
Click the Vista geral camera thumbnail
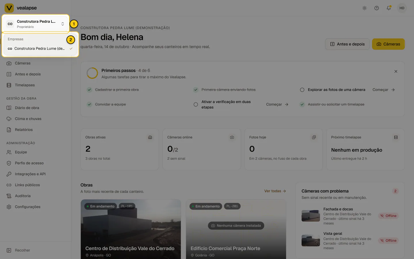tap(311, 241)
